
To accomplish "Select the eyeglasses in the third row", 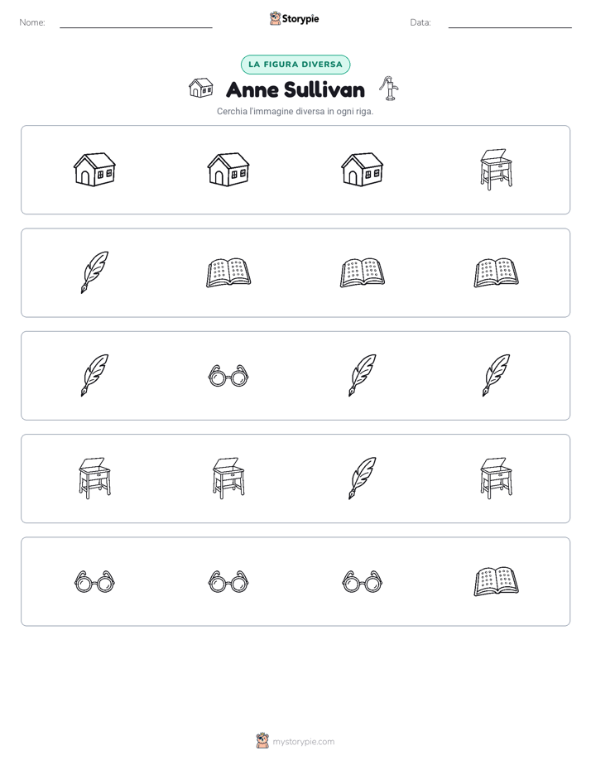I will point(228,376).
